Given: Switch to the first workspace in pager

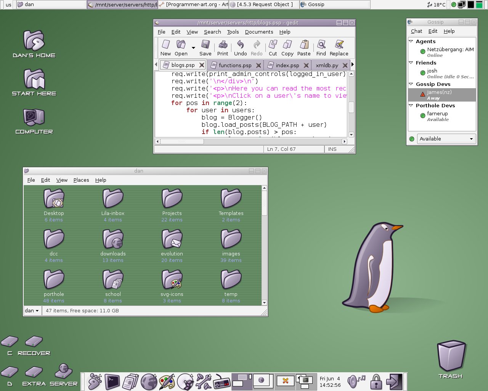Looking at the screenshot, I should click(x=242, y=381).
